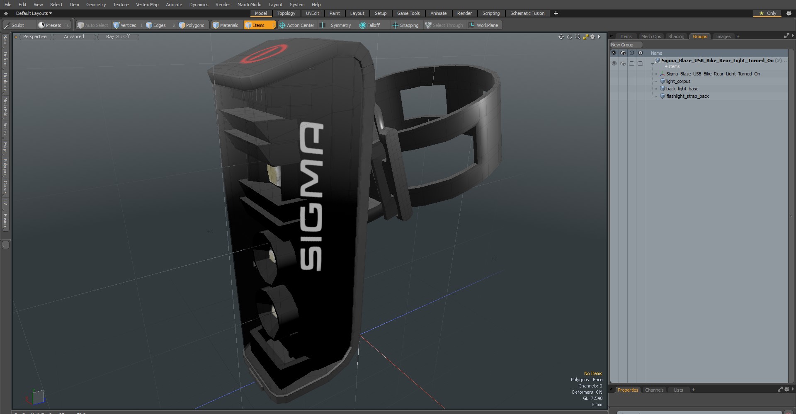Open the Deform sidebar tab

click(5, 59)
